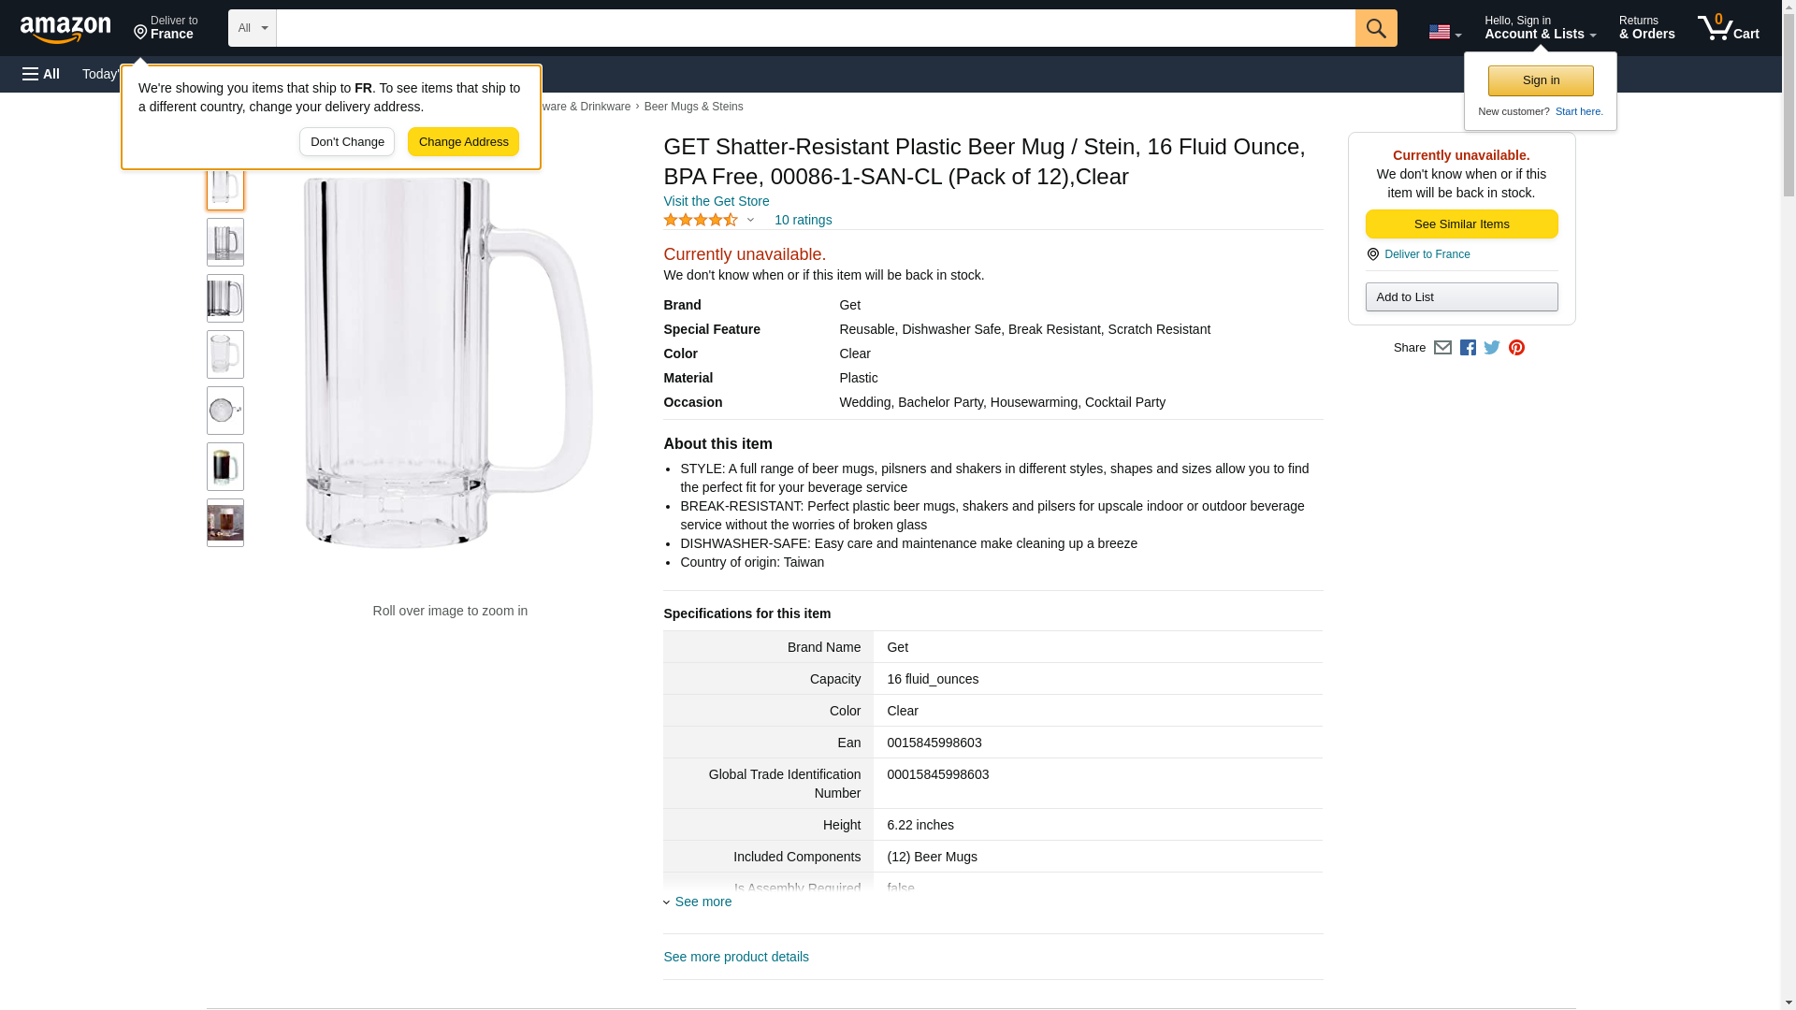Open the shopping cart
Image resolution: width=1796 pixels, height=1010 pixels.
coord(1728,28)
